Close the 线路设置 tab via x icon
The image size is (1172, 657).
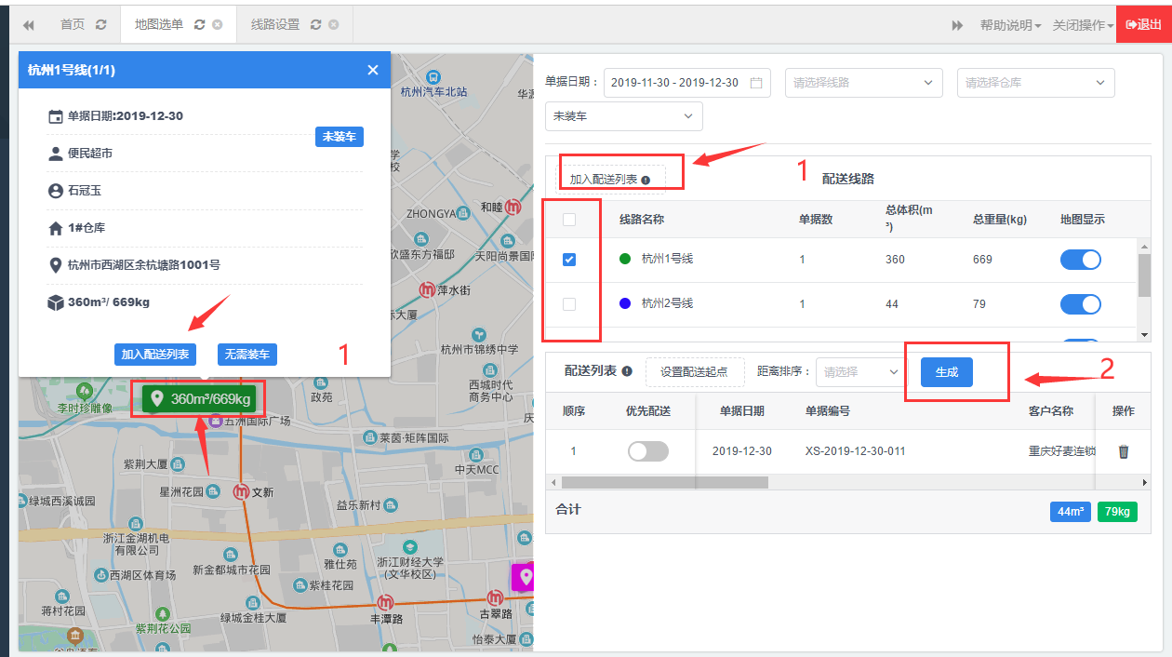click(334, 24)
